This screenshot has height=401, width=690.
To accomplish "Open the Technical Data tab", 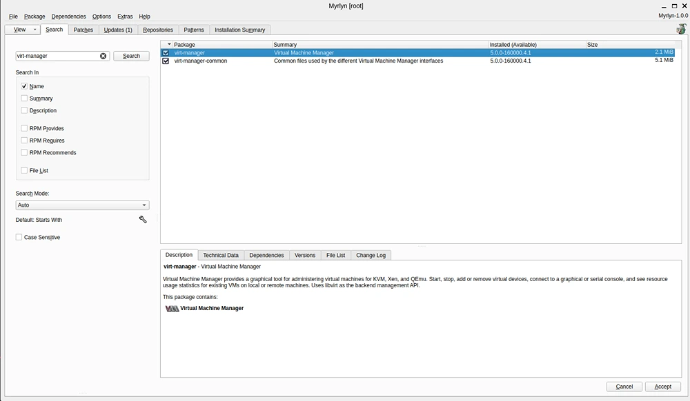I will [x=221, y=255].
